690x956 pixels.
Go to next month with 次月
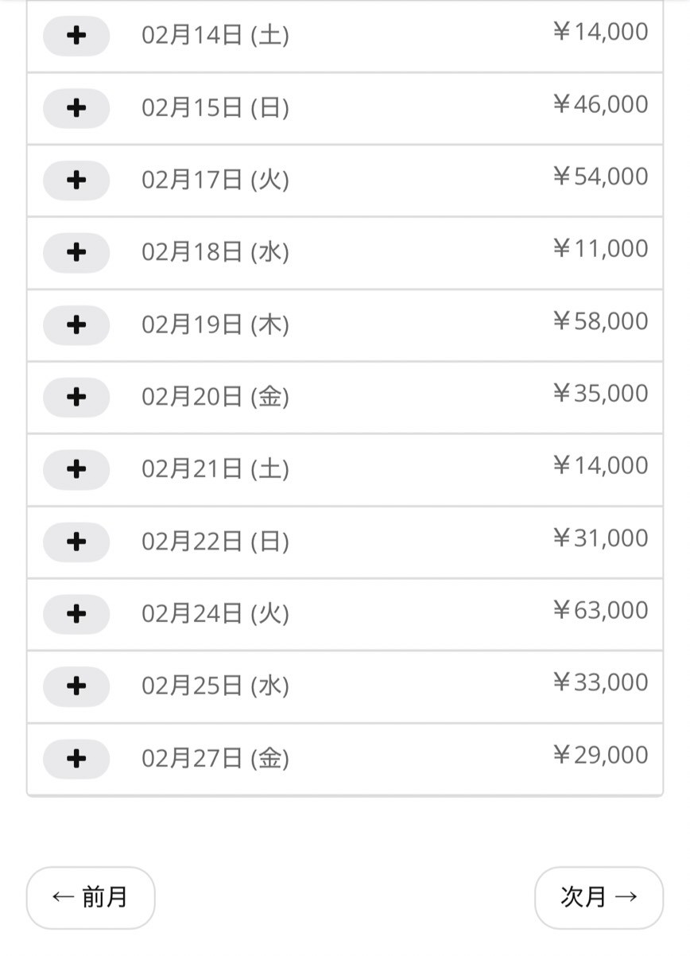click(x=599, y=897)
